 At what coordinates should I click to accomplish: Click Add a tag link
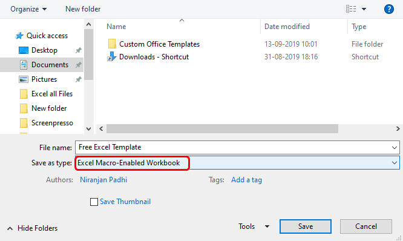tap(246, 180)
